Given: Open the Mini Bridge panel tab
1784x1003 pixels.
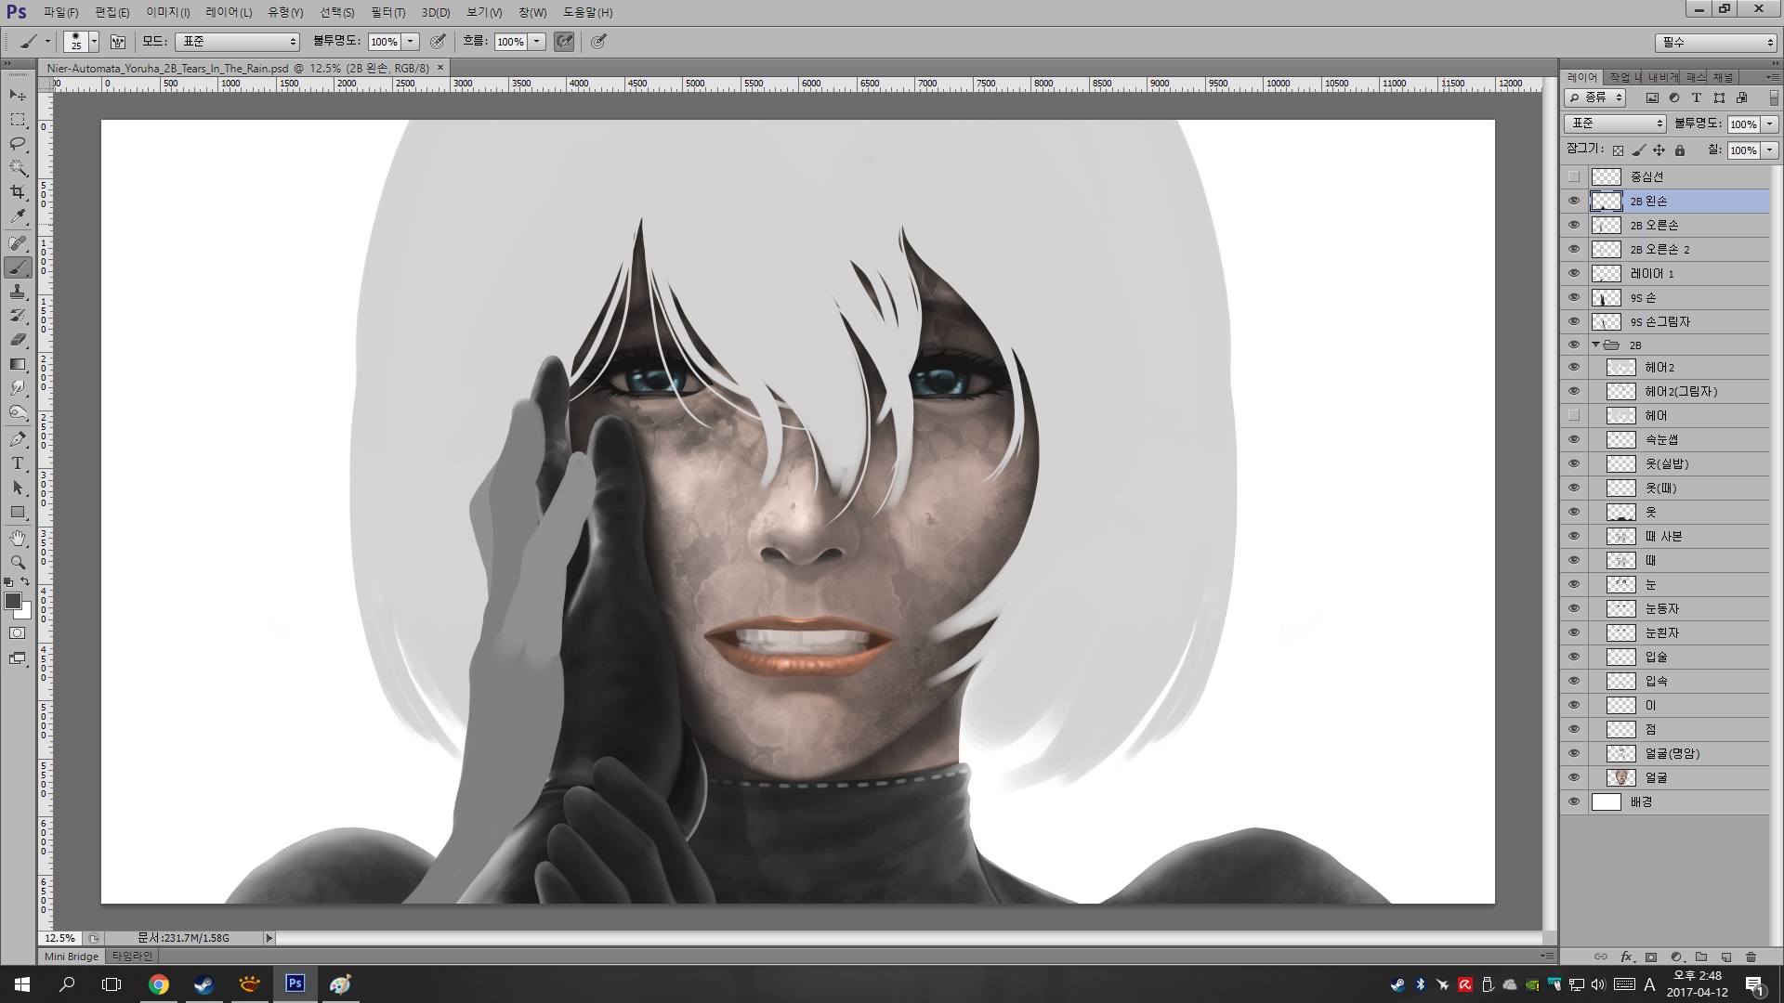Looking at the screenshot, I should (x=72, y=956).
